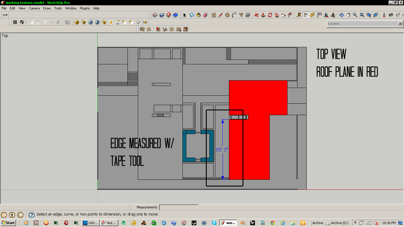Select the Text label tool
Viewport: 404px width, 227px height.
pyautogui.click(x=319, y=15)
